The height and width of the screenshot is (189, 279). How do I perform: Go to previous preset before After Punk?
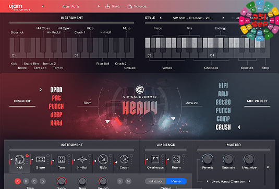[x=43, y=6]
